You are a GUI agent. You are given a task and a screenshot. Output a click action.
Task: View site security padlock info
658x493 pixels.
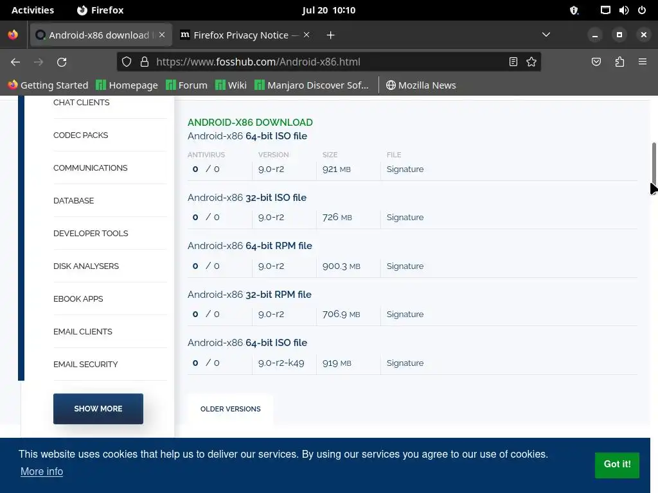pos(145,62)
